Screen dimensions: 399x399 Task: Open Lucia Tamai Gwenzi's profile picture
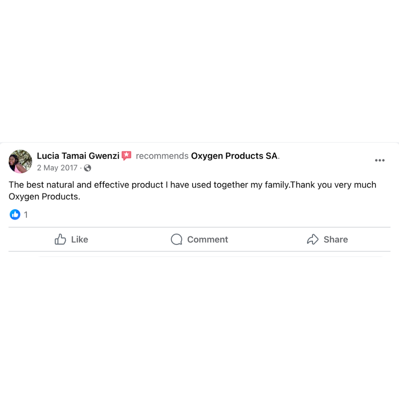[x=20, y=161]
